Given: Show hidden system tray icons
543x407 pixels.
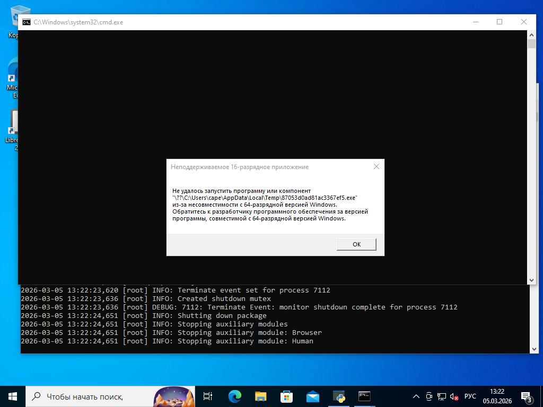Looking at the screenshot, I should coord(416,396).
